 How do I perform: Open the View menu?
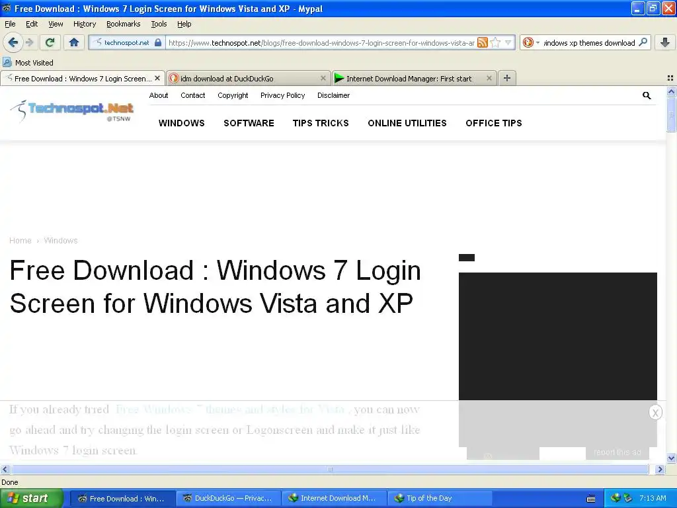coord(56,24)
